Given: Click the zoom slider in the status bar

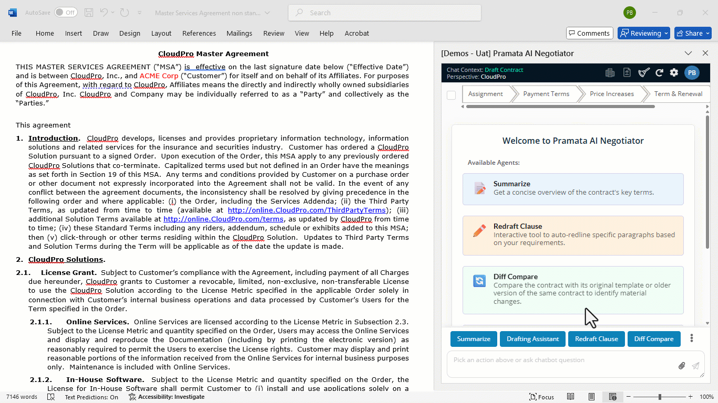Looking at the screenshot, I should tap(660, 397).
